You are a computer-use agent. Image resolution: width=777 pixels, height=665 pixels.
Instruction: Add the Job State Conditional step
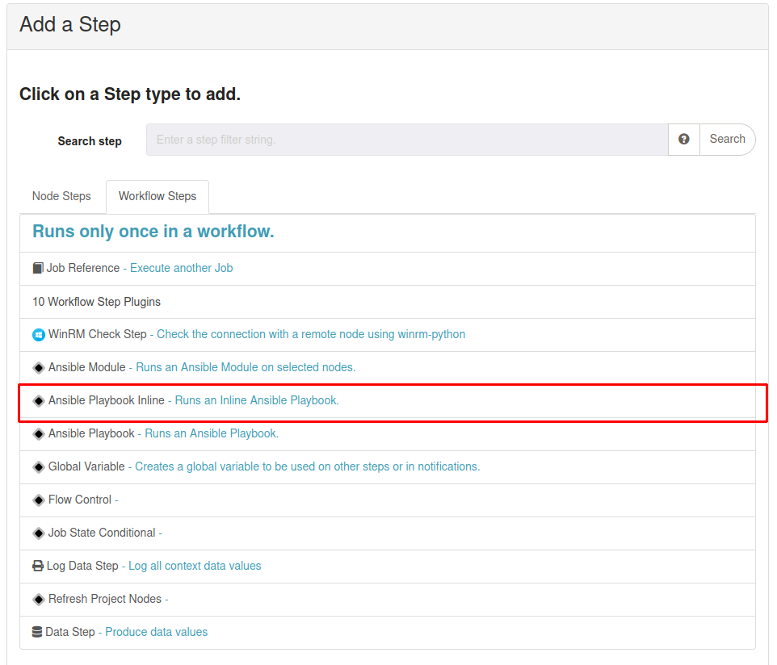pos(388,533)
